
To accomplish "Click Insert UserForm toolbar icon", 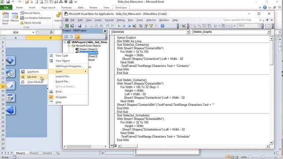I will coord(72,26).
